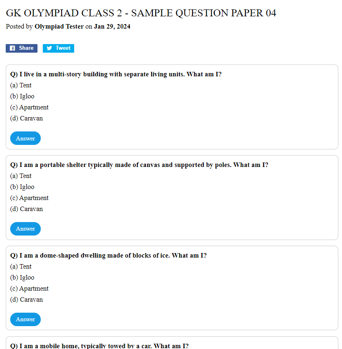
Task: Select Apartment option in multi-story building question
Action: click(29, 107)
